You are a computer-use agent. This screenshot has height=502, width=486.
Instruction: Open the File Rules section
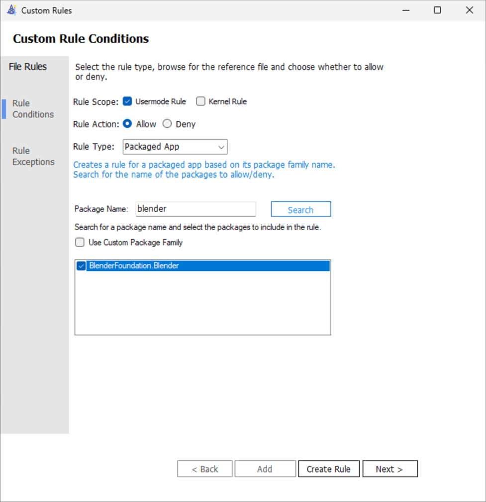(28, 67)
